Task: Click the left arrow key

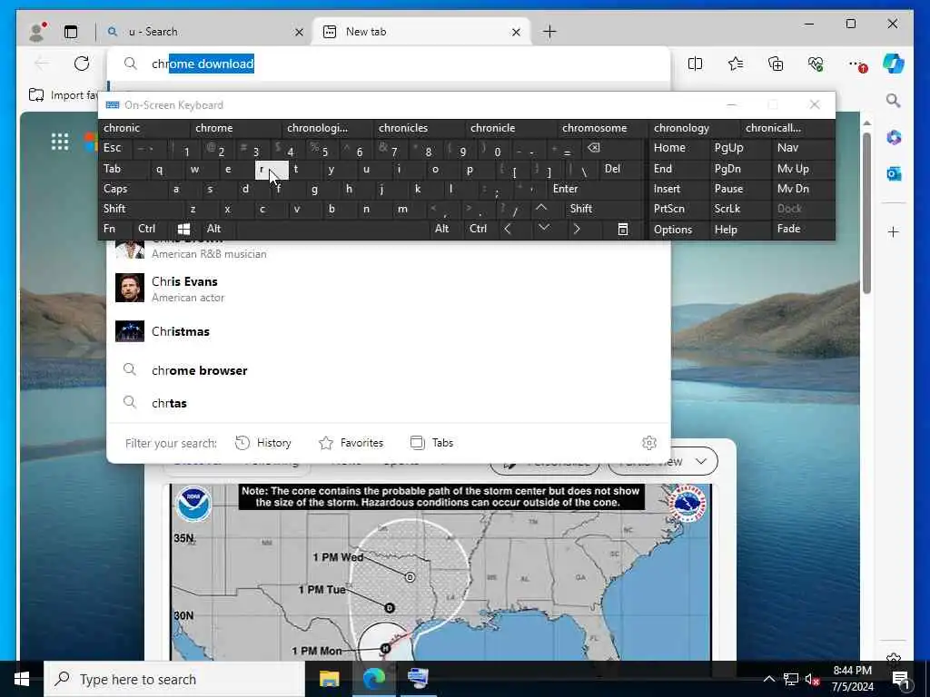Action: pyautogui.click(x=508, y=229)
